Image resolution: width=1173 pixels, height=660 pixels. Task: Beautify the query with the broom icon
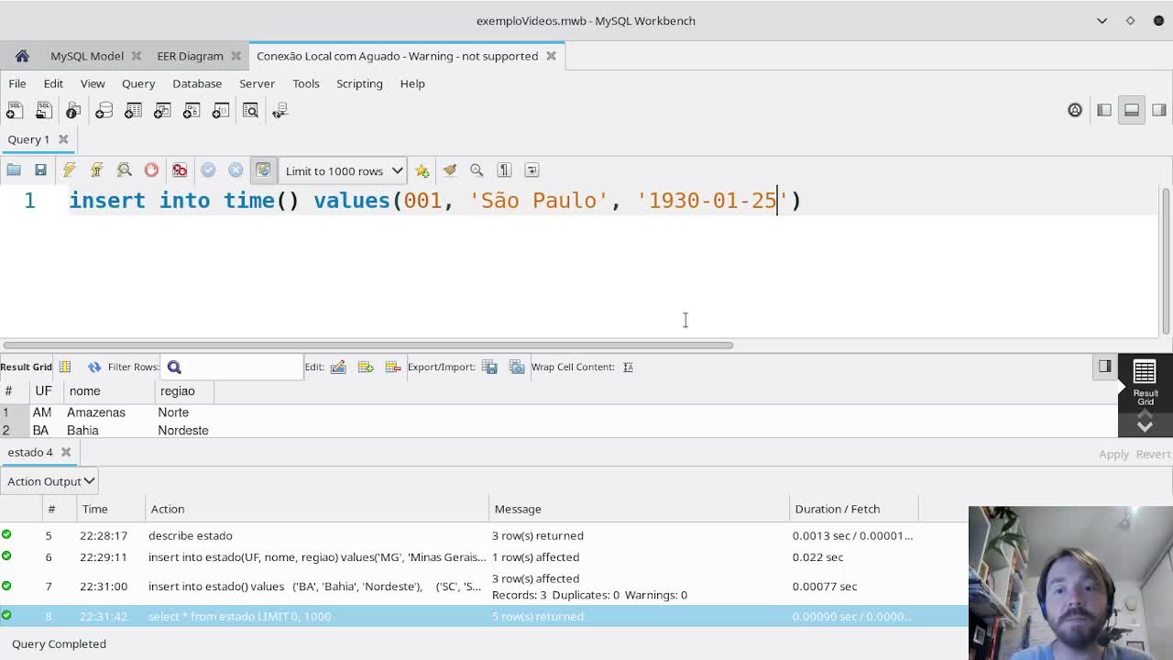pos(449,170)
